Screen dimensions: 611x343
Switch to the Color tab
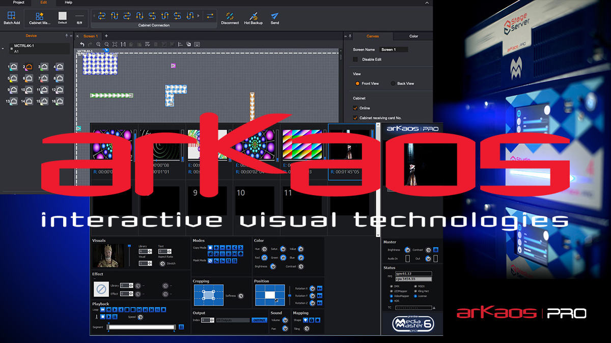point(413,36)
